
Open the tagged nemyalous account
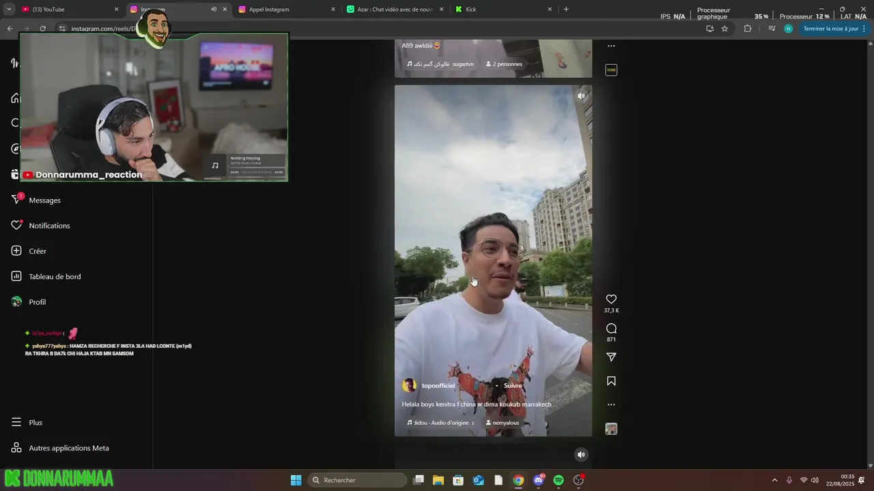[503, 423]
